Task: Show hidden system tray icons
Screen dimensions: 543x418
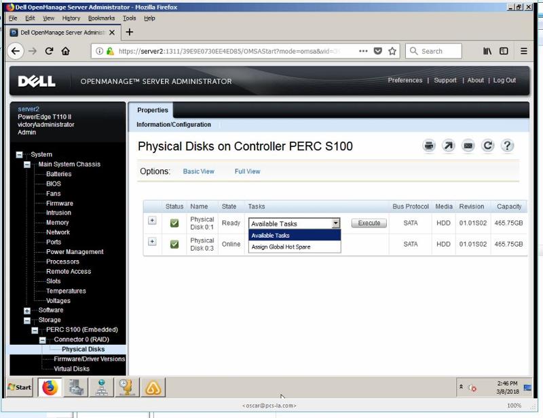Action: point(461,387)
